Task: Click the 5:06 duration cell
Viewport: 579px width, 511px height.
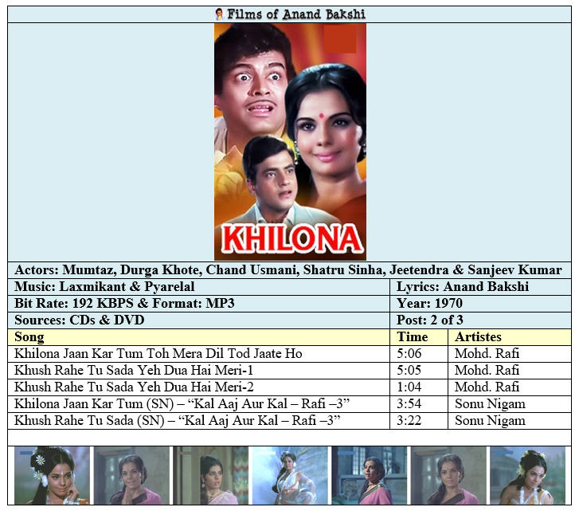Action: pos(419,354)
